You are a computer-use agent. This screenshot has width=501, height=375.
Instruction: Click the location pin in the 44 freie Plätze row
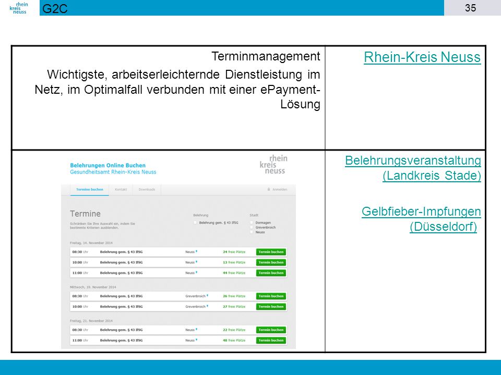[x=197, y=272]
